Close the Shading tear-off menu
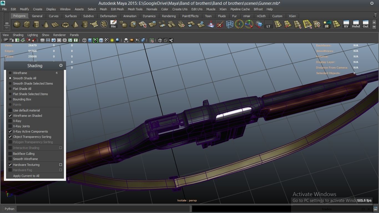This screenshot has width=379, height=213. pos(61,65)
